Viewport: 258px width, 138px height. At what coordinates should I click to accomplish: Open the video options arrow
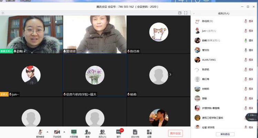pos(64,131)
